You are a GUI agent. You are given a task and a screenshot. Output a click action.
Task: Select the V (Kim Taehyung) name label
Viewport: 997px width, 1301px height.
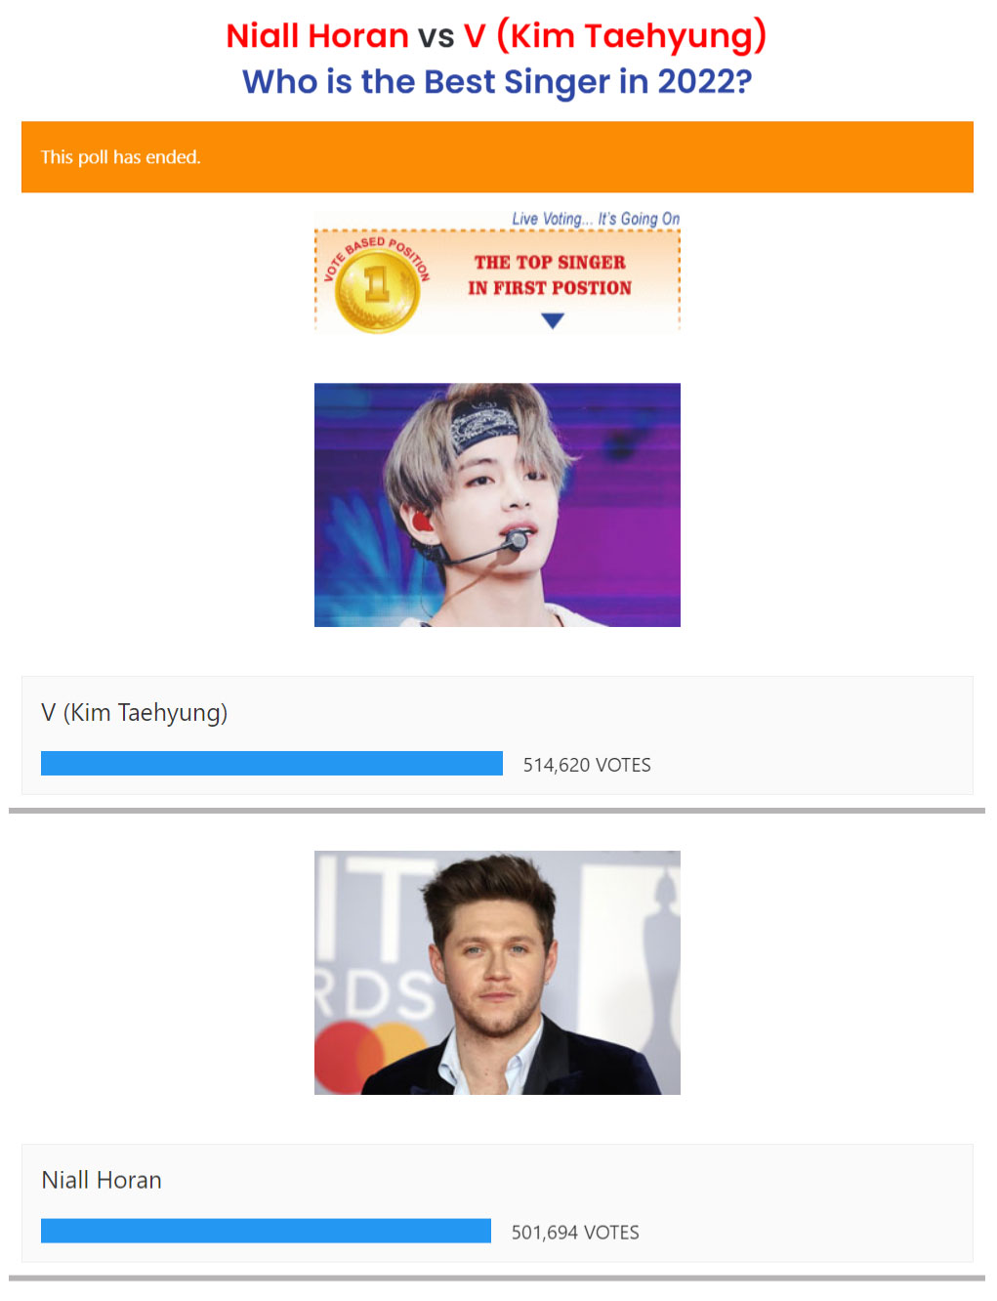point(135,713)
